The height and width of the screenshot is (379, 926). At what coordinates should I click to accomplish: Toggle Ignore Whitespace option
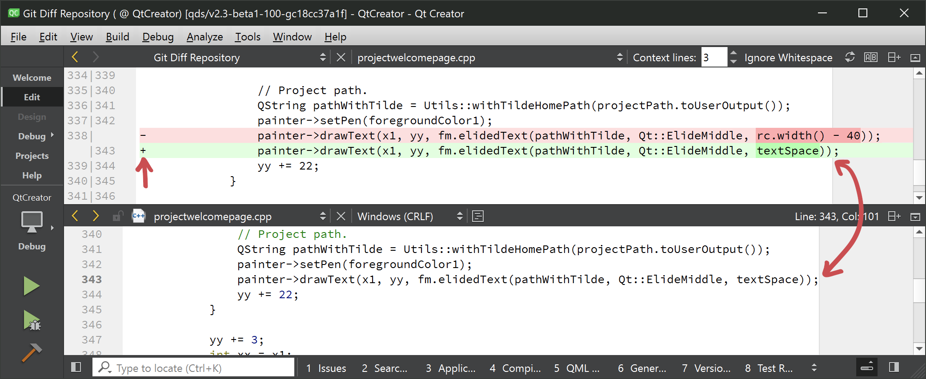coord(788,58)
